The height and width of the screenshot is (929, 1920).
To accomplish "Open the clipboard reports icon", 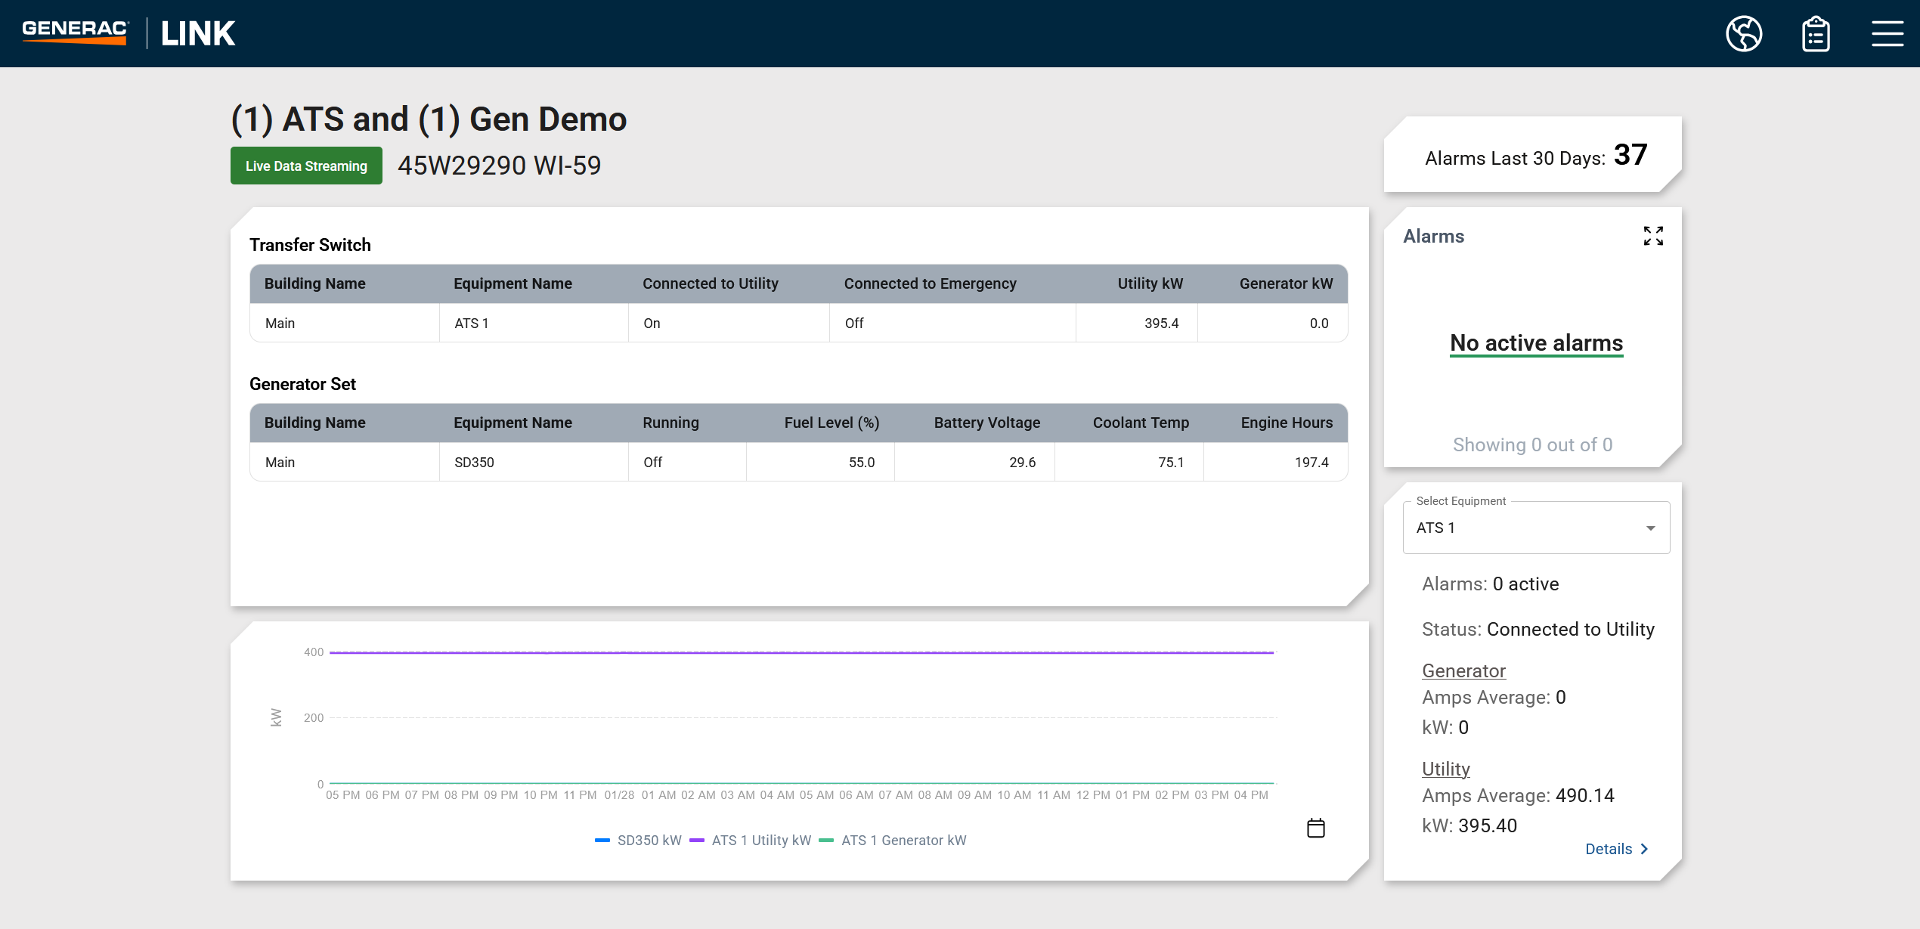I will [1816, 34].
